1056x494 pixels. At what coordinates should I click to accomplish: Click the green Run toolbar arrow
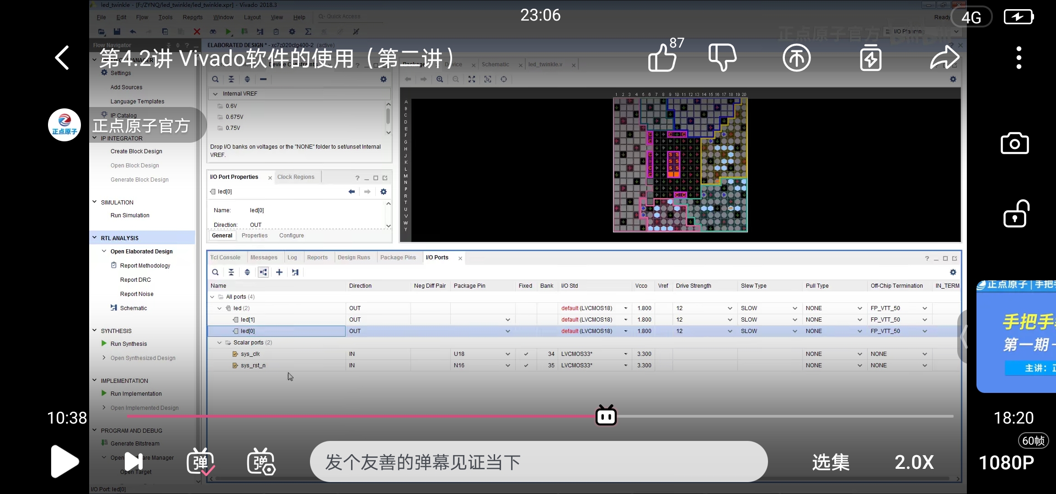tap(228, 32)
